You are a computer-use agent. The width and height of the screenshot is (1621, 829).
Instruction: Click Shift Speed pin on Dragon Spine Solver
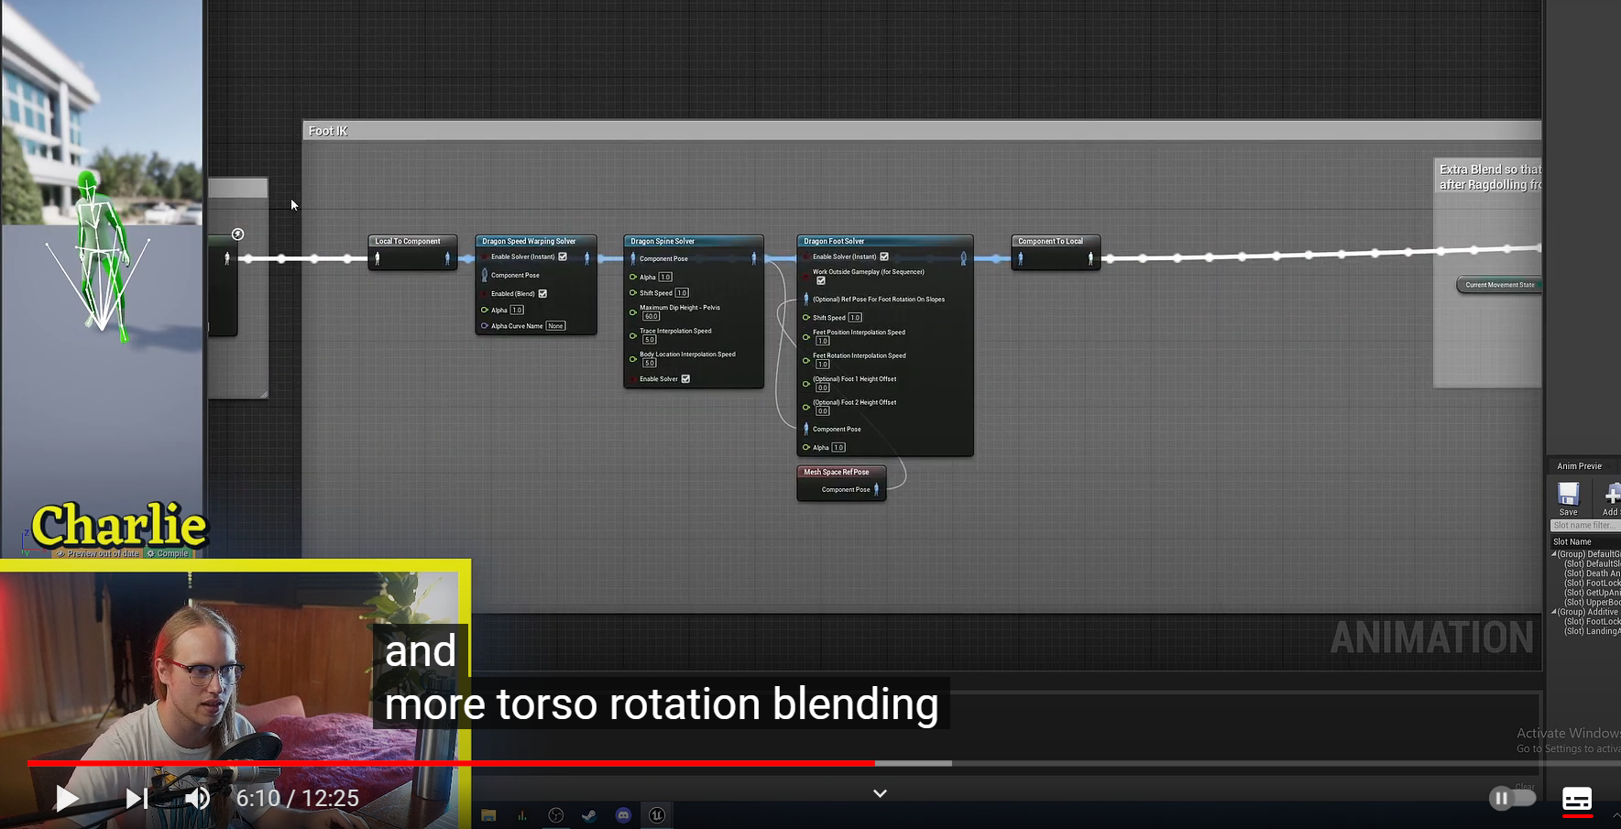pos(632,292)
